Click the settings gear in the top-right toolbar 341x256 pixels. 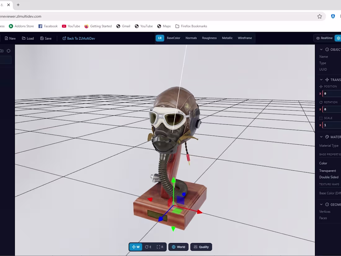coord(338,38)
